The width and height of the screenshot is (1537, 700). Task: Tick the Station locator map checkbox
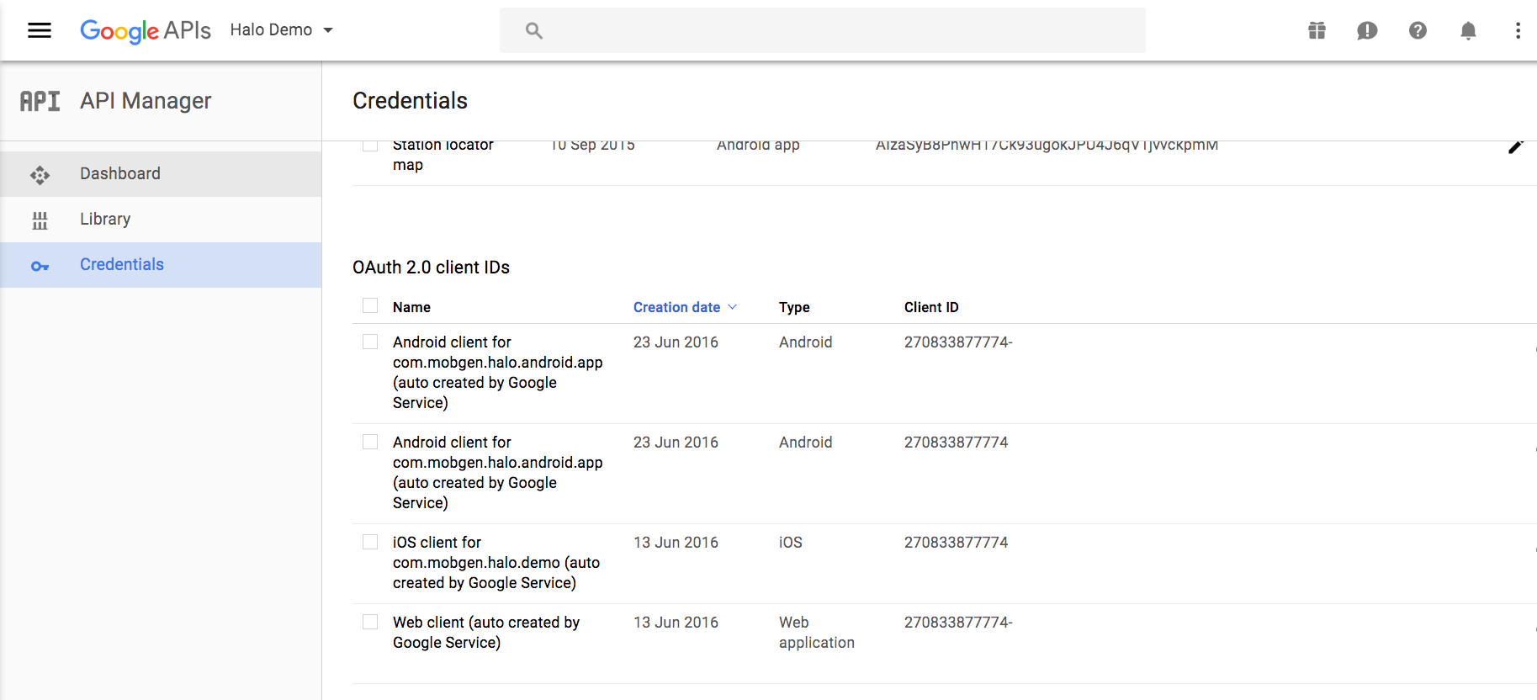coord(370,145)
